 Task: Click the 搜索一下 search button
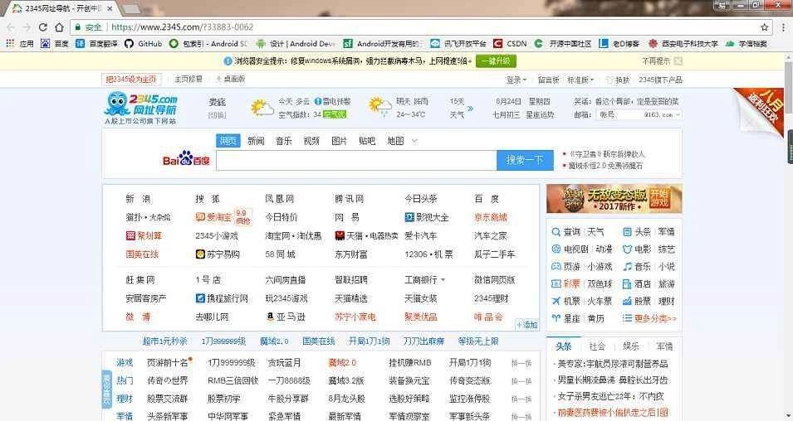click(x=525, y=160)
